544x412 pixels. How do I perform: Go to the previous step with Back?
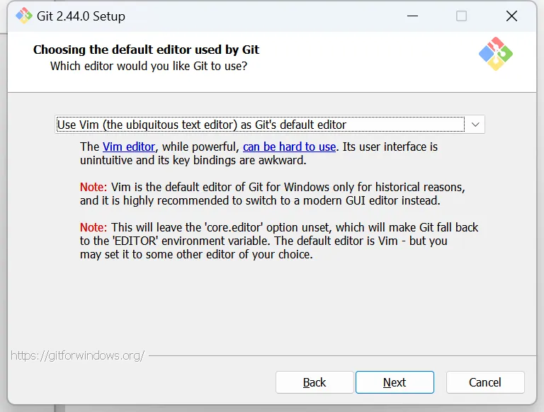[x=314, y=382]
